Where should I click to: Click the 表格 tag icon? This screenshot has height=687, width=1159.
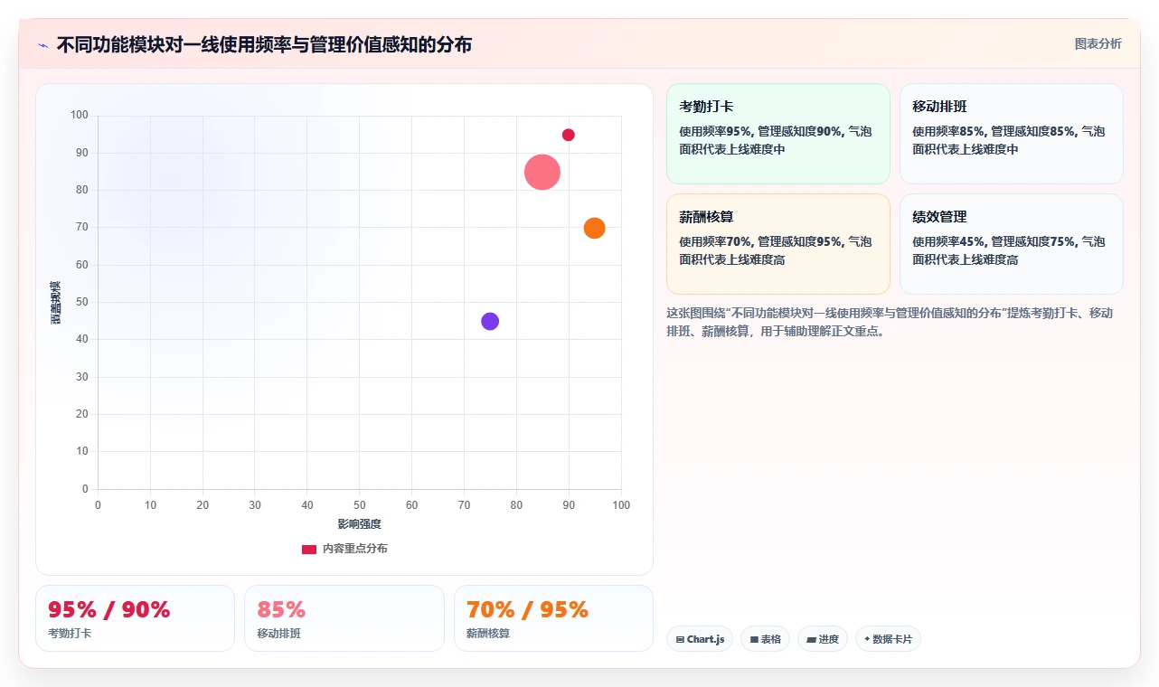pyautogui.click(x=754, y=639)
